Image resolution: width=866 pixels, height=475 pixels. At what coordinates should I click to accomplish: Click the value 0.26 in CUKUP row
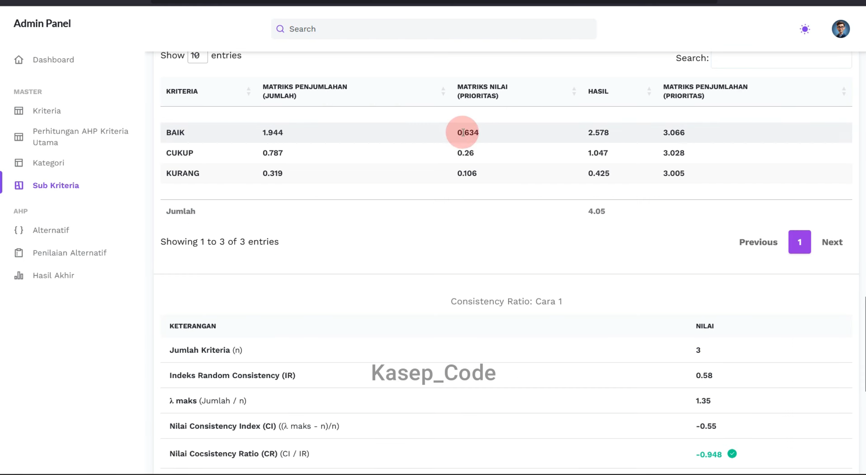pyautogui.click(x=466, y=153)
